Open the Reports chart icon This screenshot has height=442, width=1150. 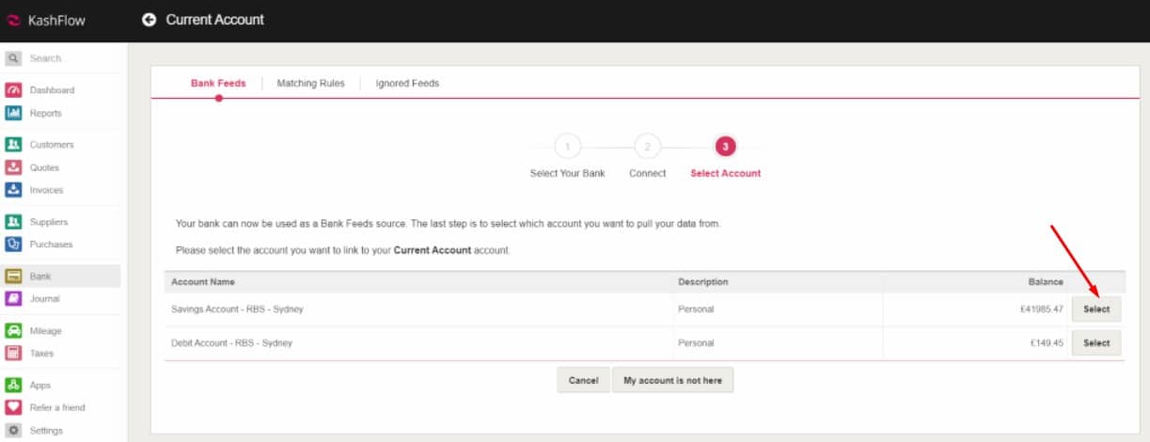click(x=14, y=113)
